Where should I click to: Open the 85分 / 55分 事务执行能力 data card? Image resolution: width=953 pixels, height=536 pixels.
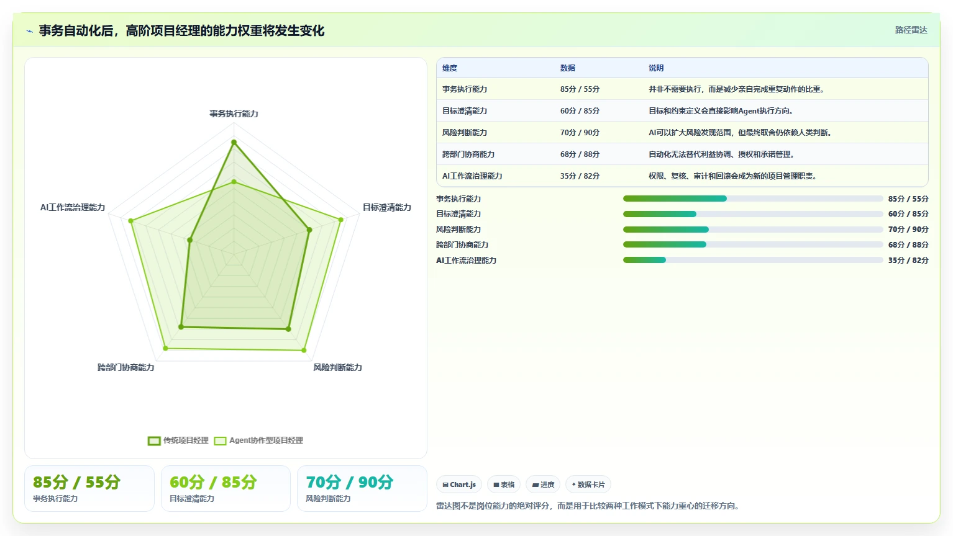coord(89,489)
